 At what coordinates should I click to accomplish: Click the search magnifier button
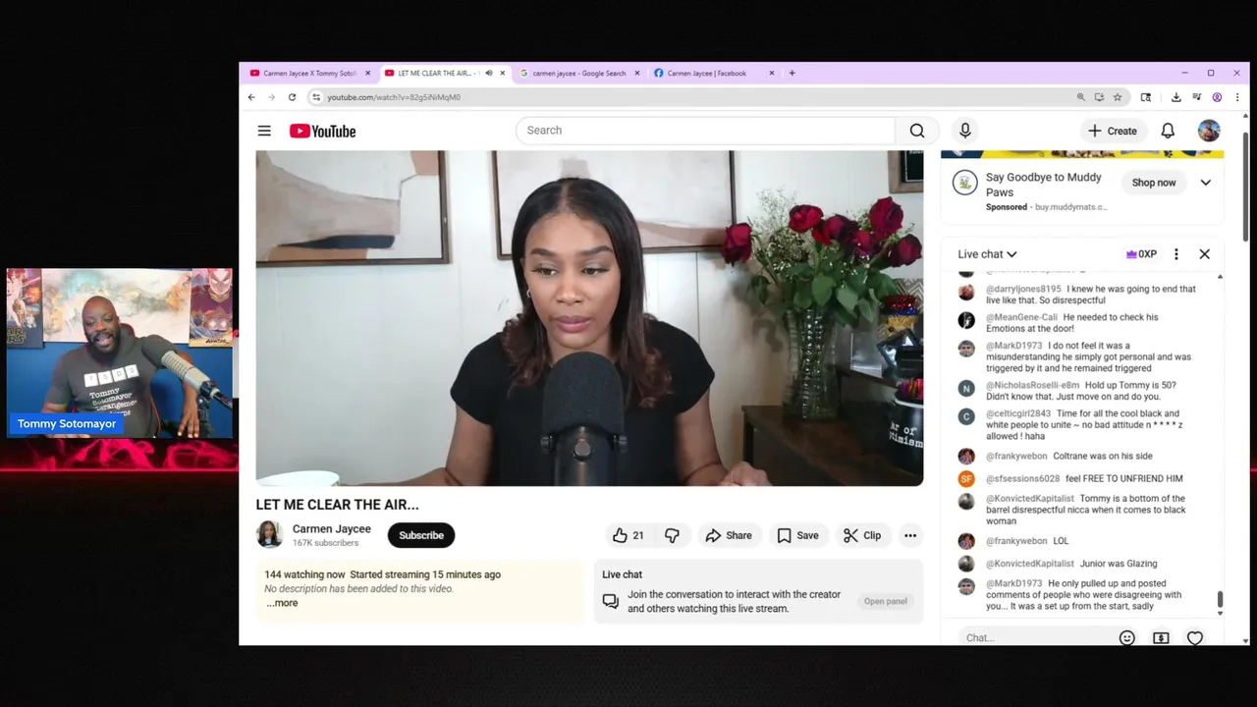click(917, 131)
